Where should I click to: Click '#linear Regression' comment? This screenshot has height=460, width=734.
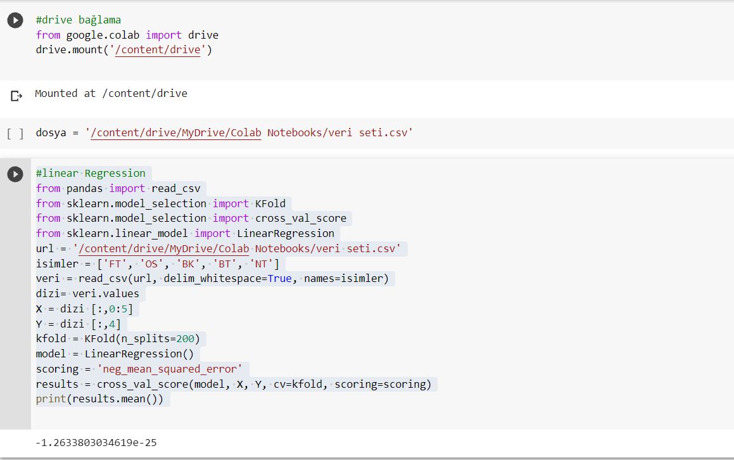click(x=91, y=174)
